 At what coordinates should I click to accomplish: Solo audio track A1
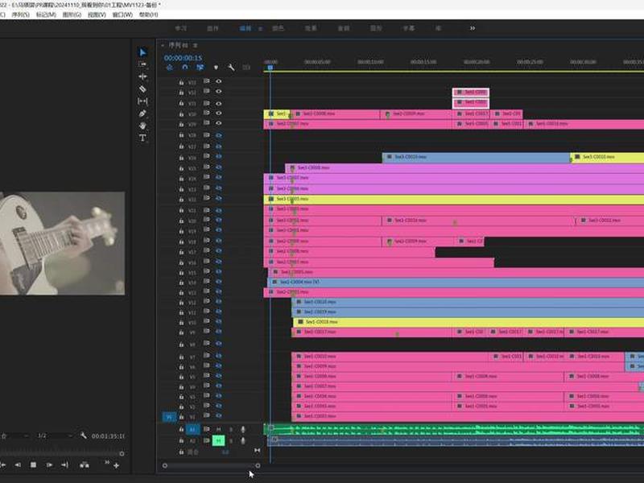click(231, 429)
